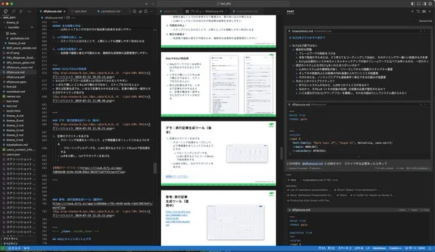435x252 pixels.
Task: Open more actions for first editor group
Action: coord(152,12)
